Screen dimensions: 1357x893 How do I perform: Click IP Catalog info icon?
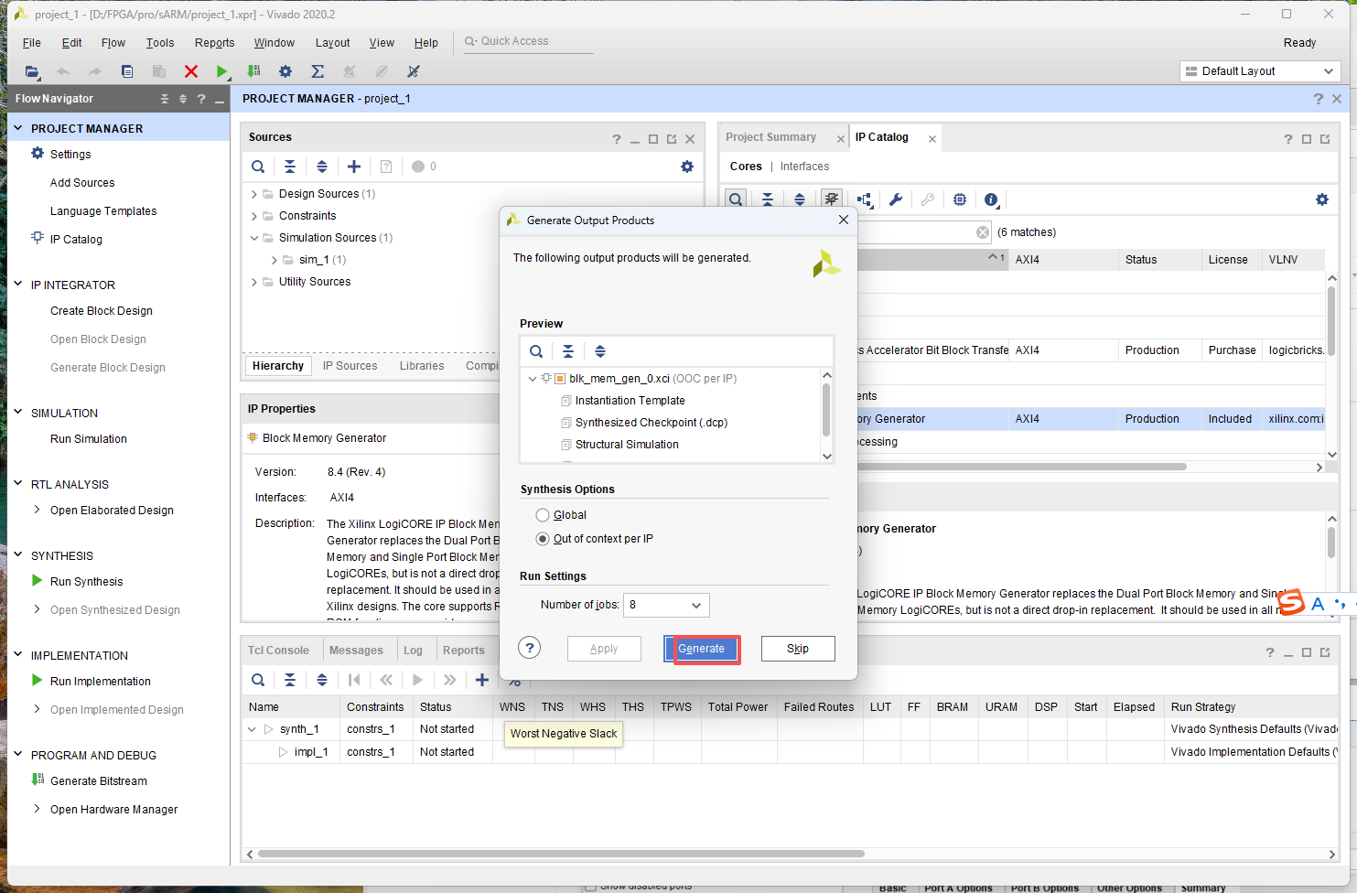pos(991,199)
